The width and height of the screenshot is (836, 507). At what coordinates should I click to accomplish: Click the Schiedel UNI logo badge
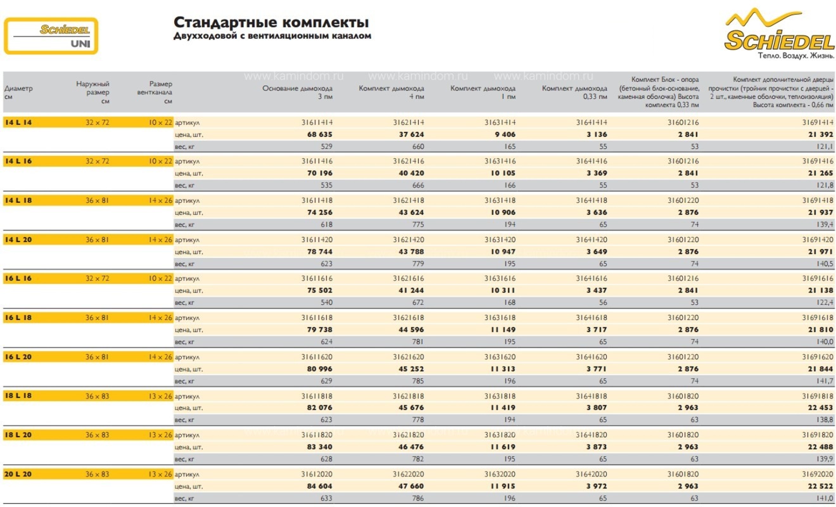(51, 36)
